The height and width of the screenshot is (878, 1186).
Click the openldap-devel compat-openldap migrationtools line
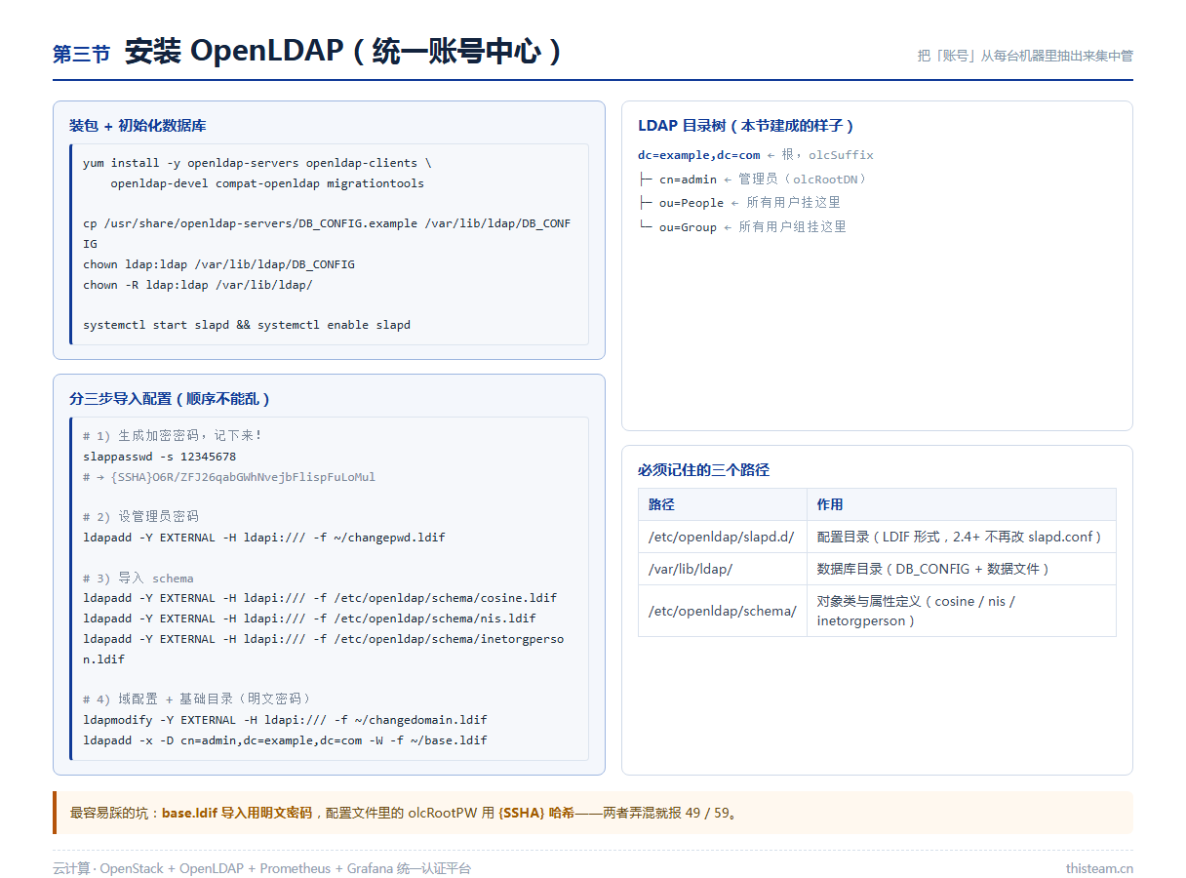point(267,183)
